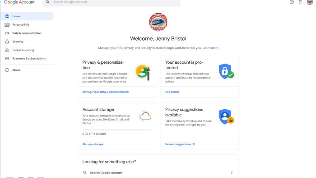This screenshot has width=316, height=178.
Task: Click the Privacy & personalization card title
Action: (x=103, y=65)
